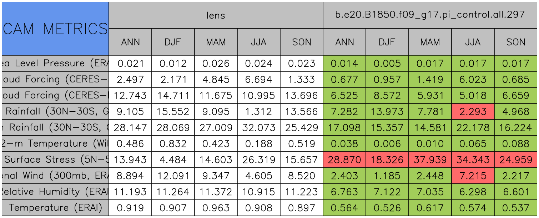Click the red cell showing 28.870
Viewport: 539px width, 218px height.
pyautogui.click(x=344, y=160)
